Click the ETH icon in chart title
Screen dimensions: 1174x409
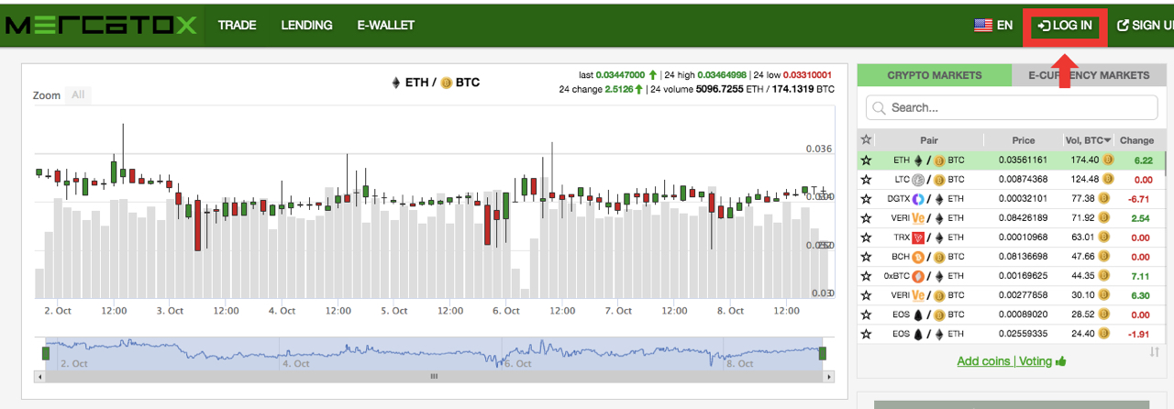[x=396, y=83]
